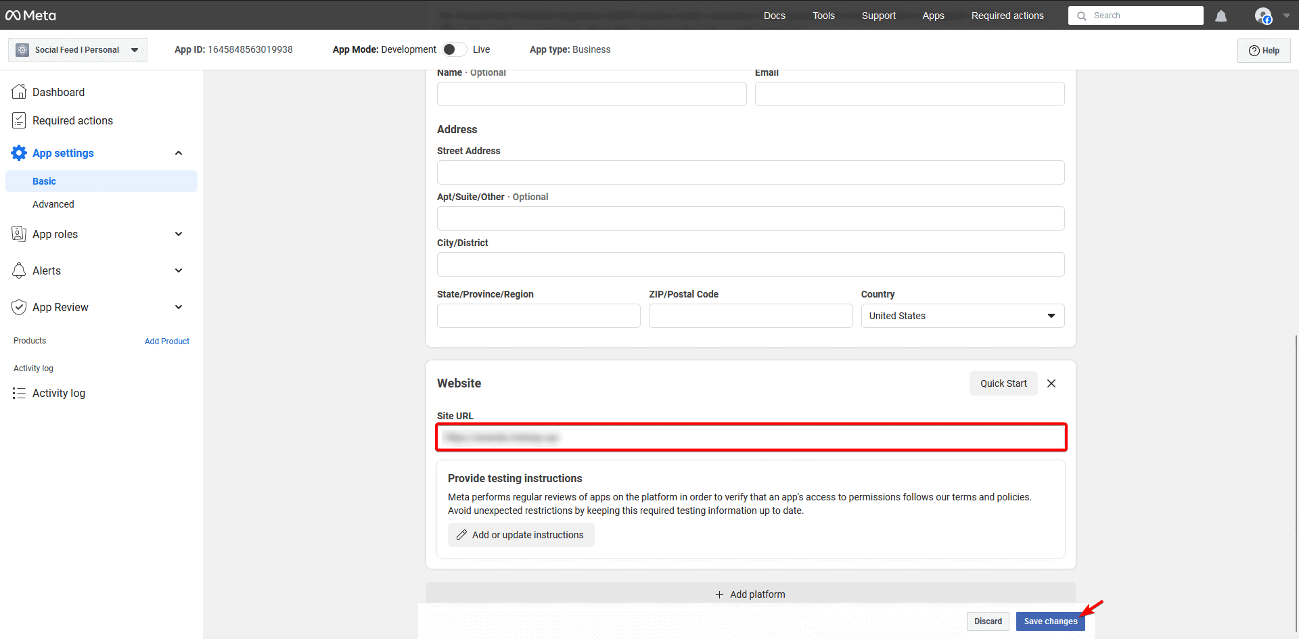Screen dimensions: 1299x639
Task: Open App roles via its sidebar icon
Action: point(19,234)
